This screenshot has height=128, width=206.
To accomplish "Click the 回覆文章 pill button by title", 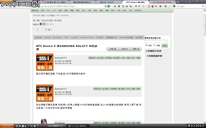I will click(136, 49).
